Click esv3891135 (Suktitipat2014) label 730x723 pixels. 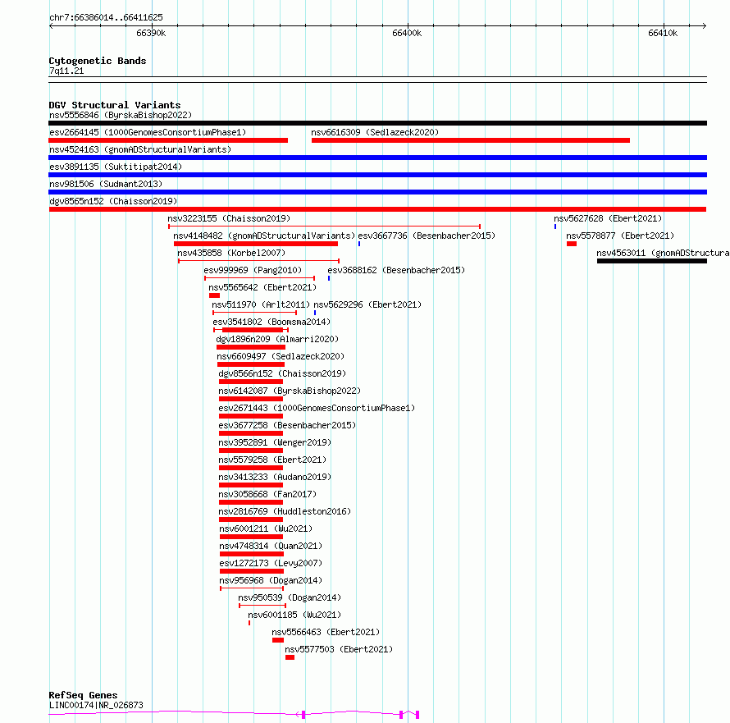116,167
